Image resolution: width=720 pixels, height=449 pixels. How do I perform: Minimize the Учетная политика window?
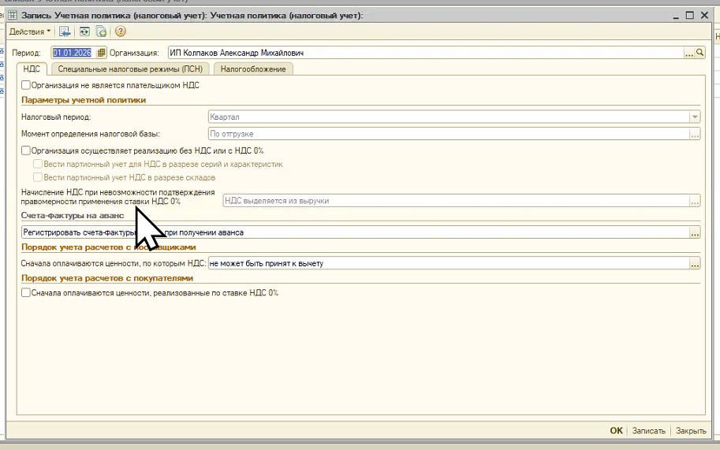coord(676,16)
